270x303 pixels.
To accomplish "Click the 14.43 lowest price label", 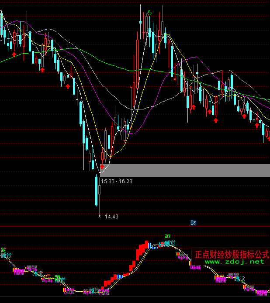I will tap(111, 216).
